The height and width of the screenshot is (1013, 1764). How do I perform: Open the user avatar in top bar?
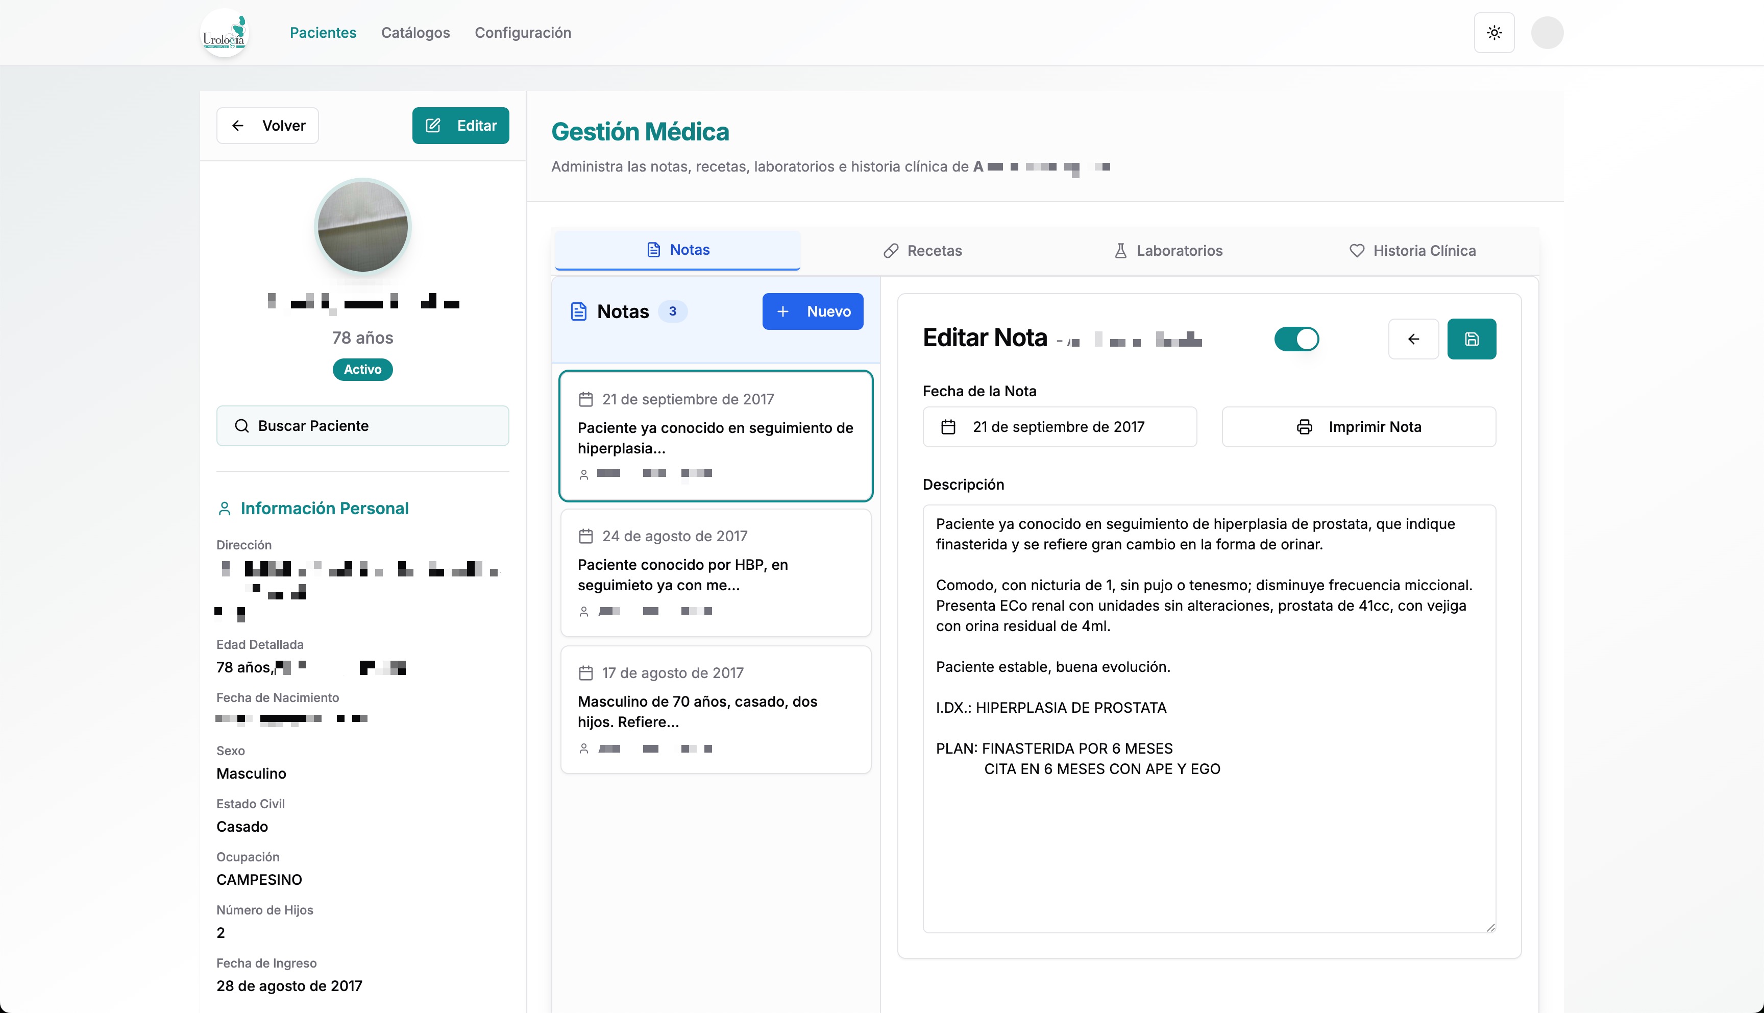[1547, 33]
